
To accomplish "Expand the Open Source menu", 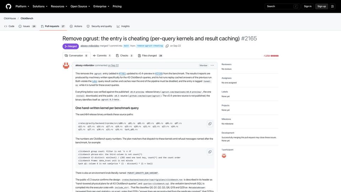I will (80, 6).
